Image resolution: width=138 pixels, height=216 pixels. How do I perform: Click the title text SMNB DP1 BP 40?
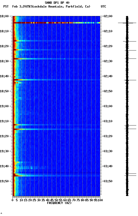57,2
